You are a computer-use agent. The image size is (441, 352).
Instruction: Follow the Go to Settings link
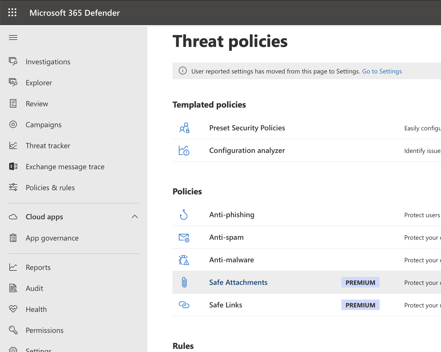(382, 71)
